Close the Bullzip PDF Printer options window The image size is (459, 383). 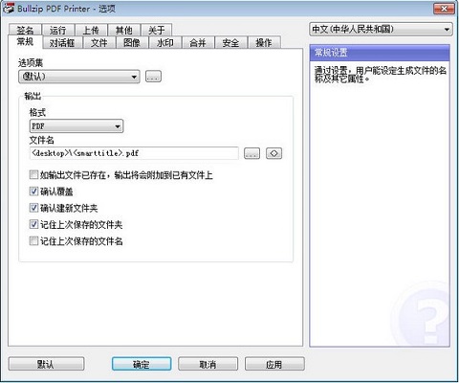[x=444, y=9]
